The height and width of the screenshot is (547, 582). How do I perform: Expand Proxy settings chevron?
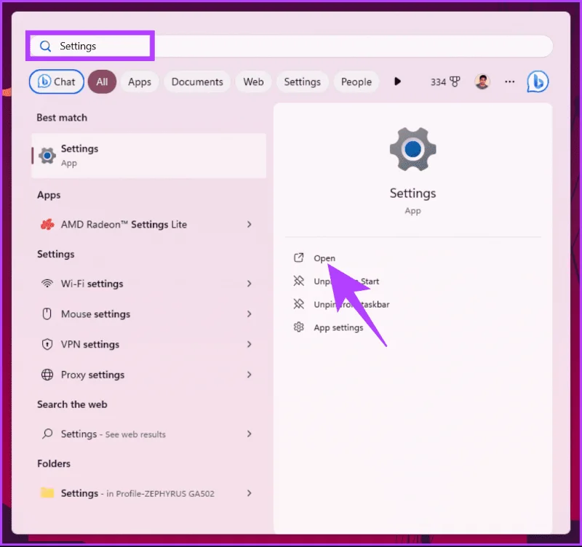pos(249,375)
